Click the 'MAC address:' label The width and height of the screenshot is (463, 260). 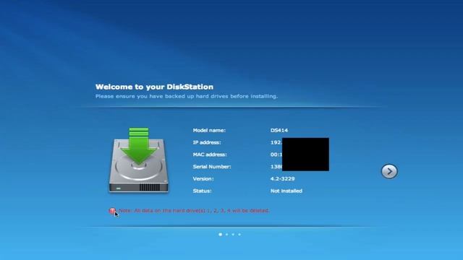[x=210, y=155]
